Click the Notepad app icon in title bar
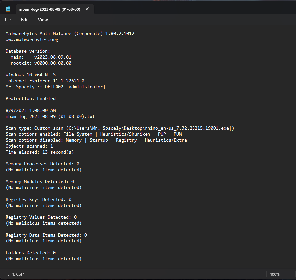 pyautogui.click(x=8, y=9)
